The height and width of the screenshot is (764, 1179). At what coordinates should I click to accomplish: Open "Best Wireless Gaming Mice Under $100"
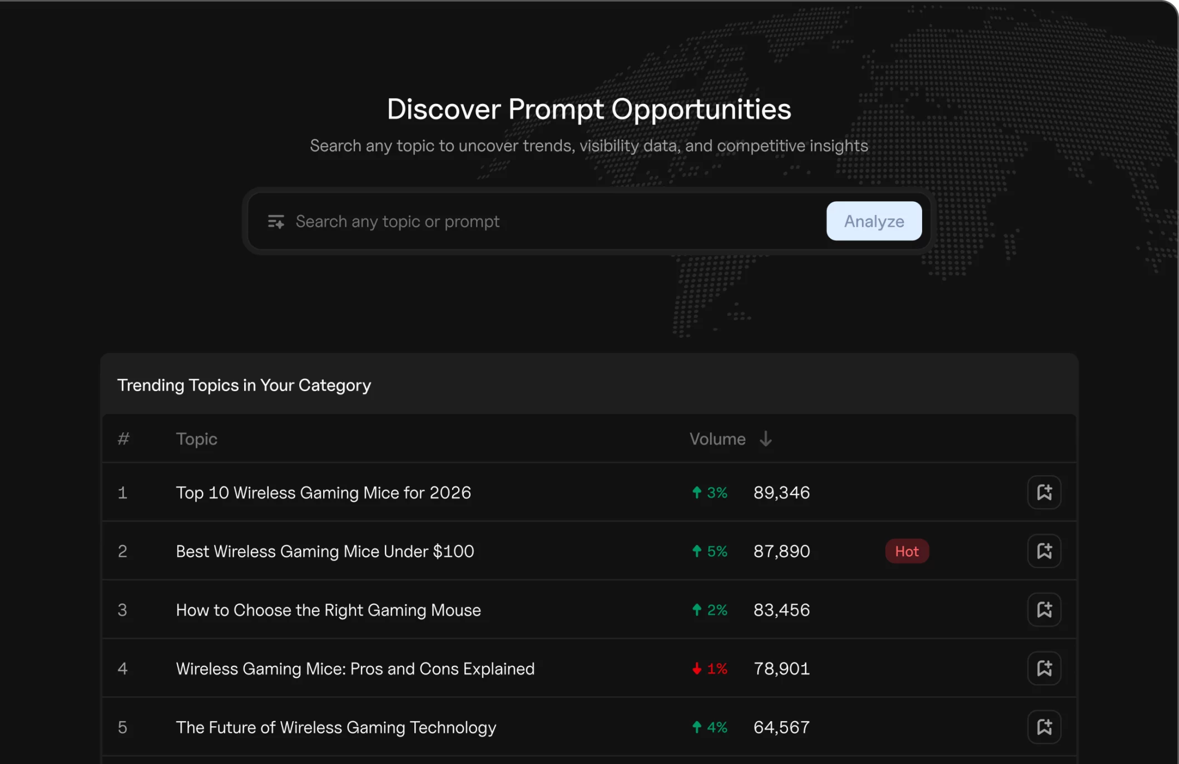pyautogui.click(x=325, y=551)
